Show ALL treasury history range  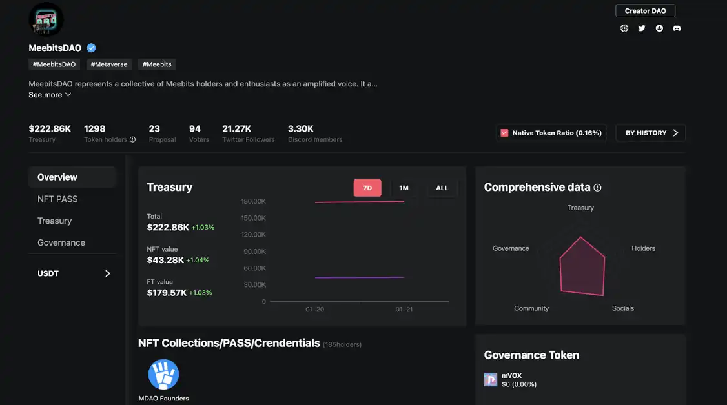point(442,188)
